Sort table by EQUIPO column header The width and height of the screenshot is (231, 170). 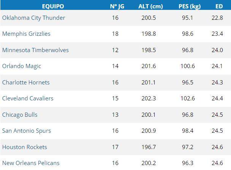(x=53, y=6)
